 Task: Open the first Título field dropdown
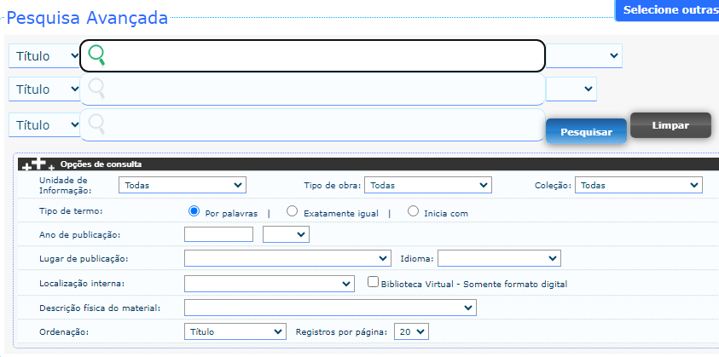point(45,56)
